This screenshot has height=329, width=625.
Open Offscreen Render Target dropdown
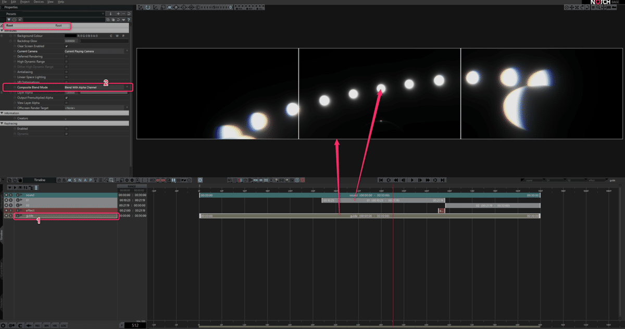click(96, 108)
